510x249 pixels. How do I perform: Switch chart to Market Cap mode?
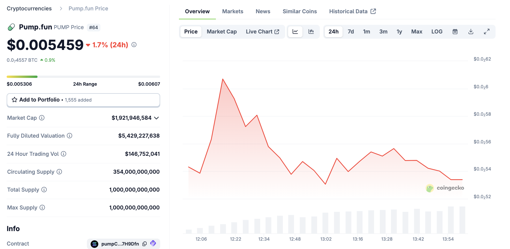[222, 32]
